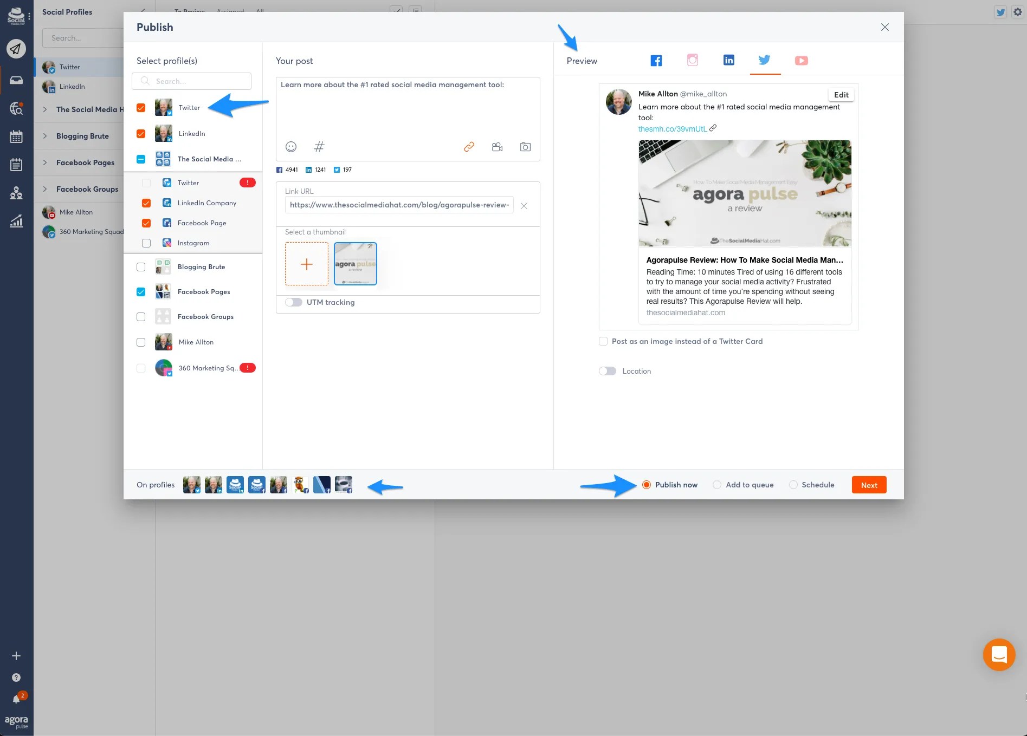The image size is (1027, 736).
Task: Open the orange chat support bubble
Action: (x=999, y=655)
